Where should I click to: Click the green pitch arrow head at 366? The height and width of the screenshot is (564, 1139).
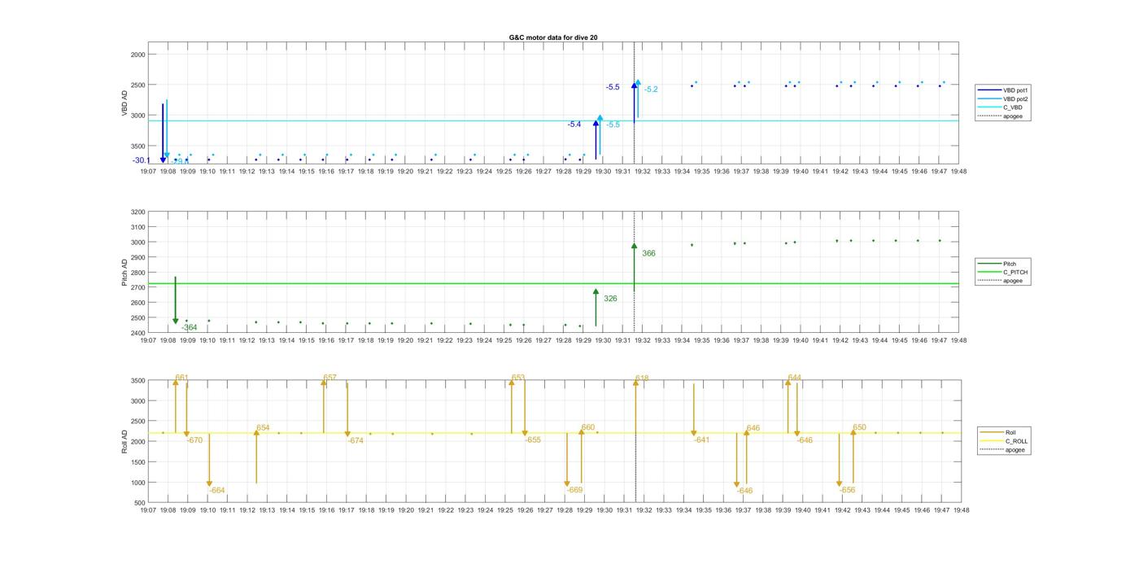coord(634,246)
